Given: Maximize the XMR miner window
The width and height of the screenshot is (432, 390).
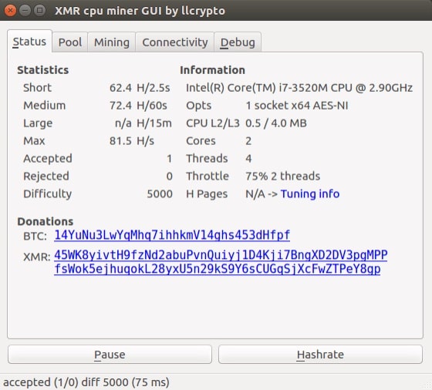Looking at the screenshot, I should click(x=40, y=11).
